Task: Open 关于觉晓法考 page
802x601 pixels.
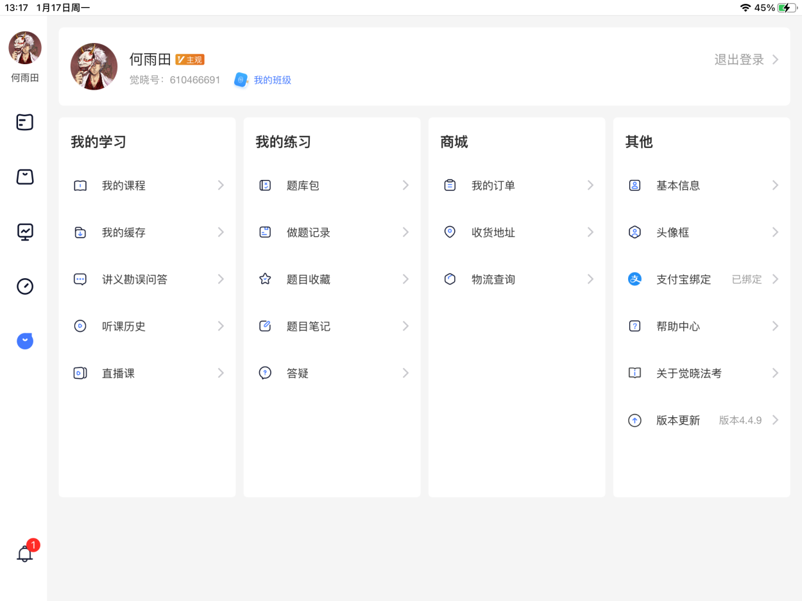Action: [701, 373]
